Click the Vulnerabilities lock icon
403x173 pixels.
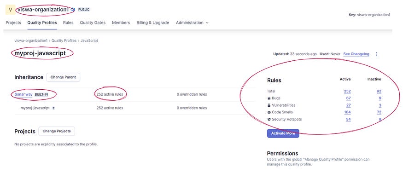click(269, 105)
